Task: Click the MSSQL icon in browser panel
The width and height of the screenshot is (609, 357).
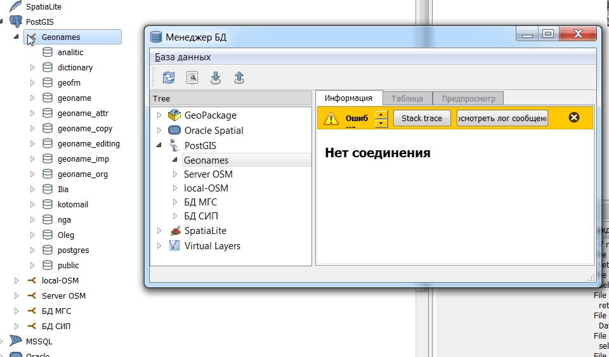Action: 15,341
